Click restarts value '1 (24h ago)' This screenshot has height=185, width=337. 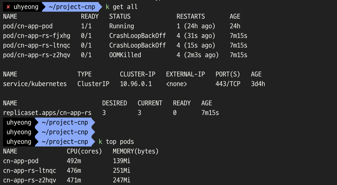196,26
